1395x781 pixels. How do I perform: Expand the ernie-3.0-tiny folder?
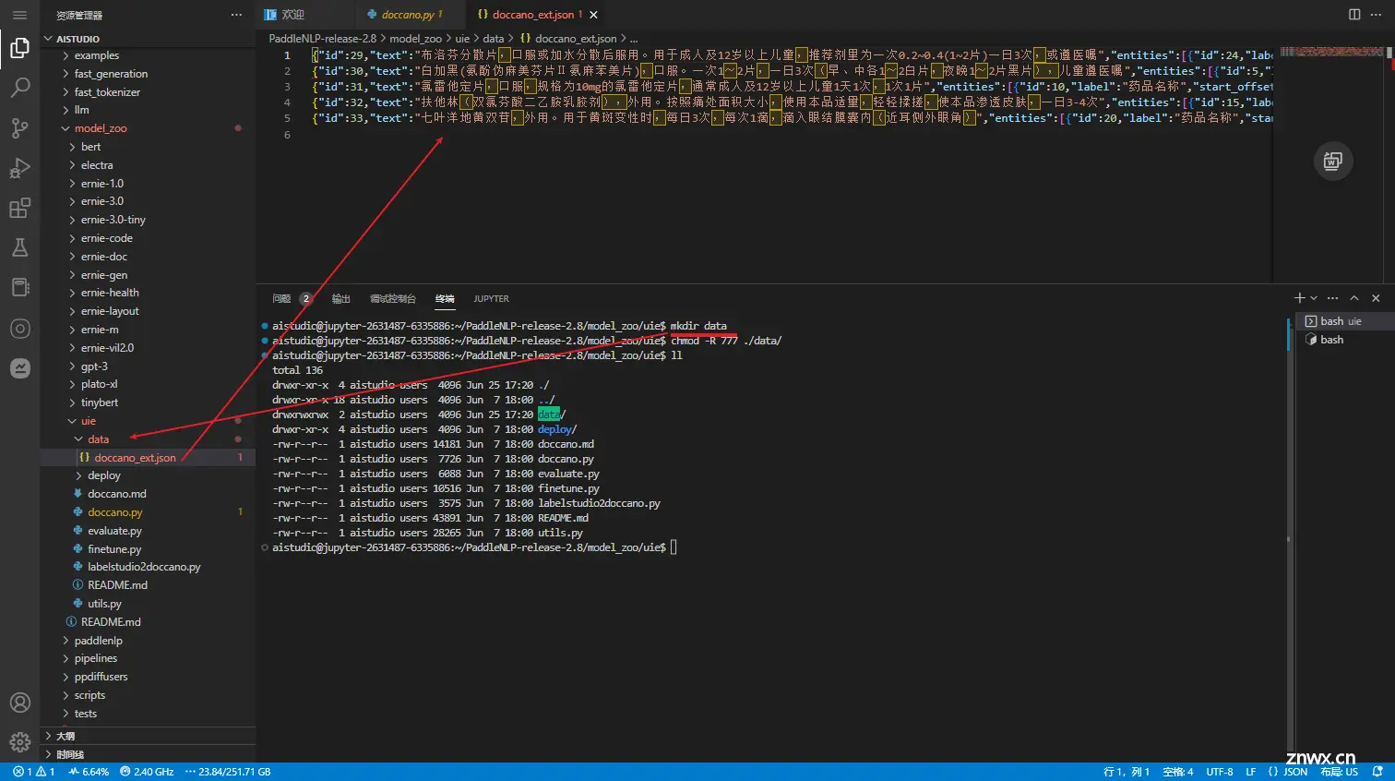pyautogui.click(x=148, y=220)
